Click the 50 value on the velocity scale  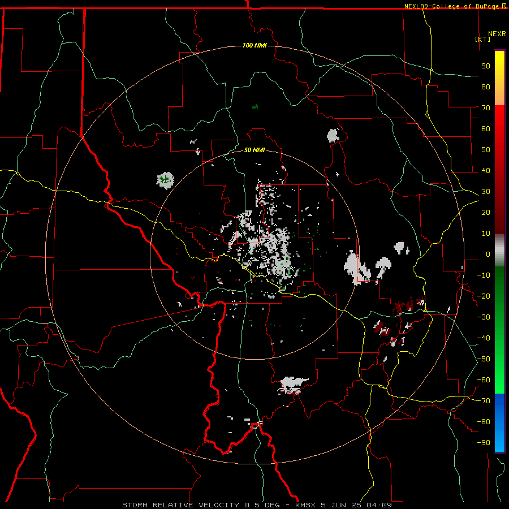click(x=486, y=150)
